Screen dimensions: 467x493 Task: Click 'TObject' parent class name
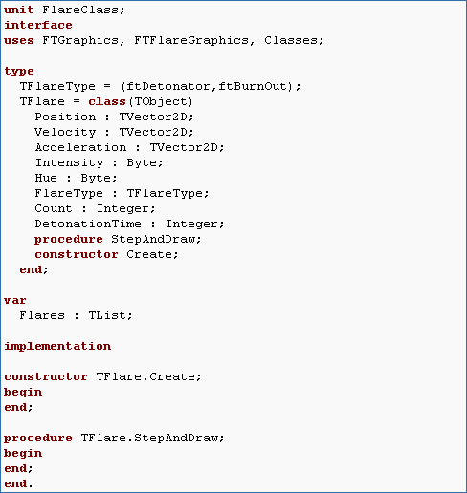[161, 101]
